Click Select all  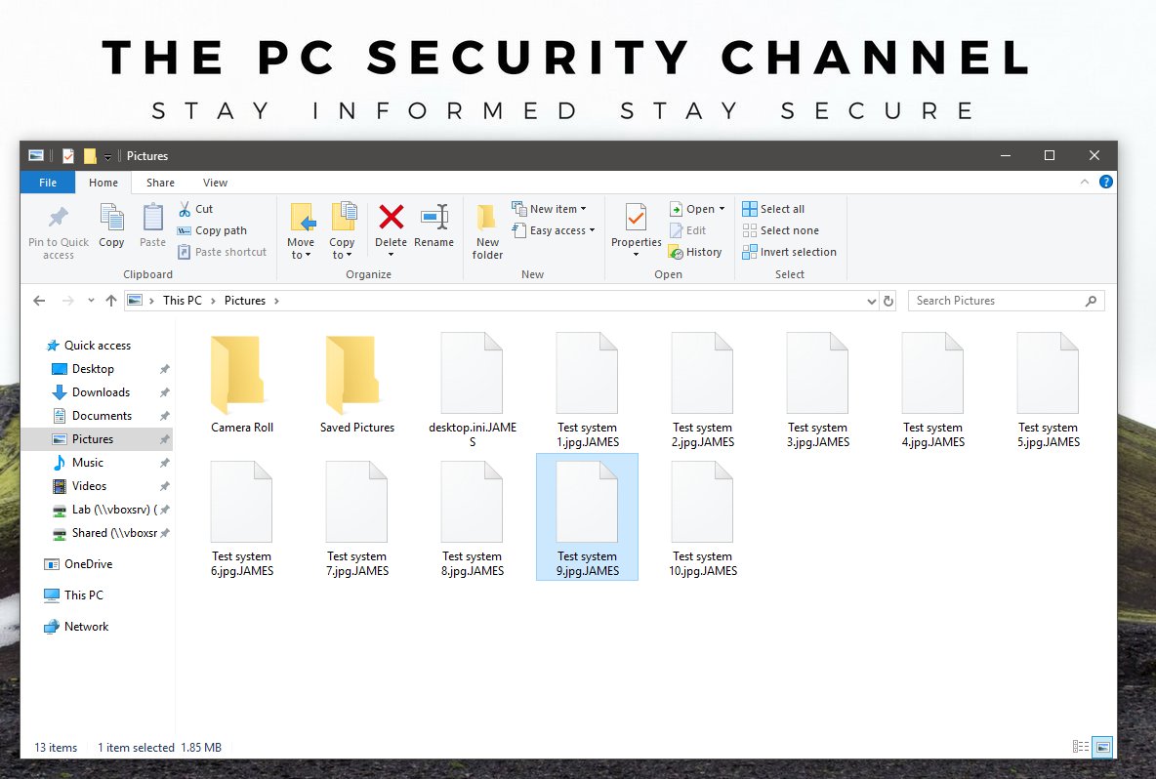click(x=773, y=209)
